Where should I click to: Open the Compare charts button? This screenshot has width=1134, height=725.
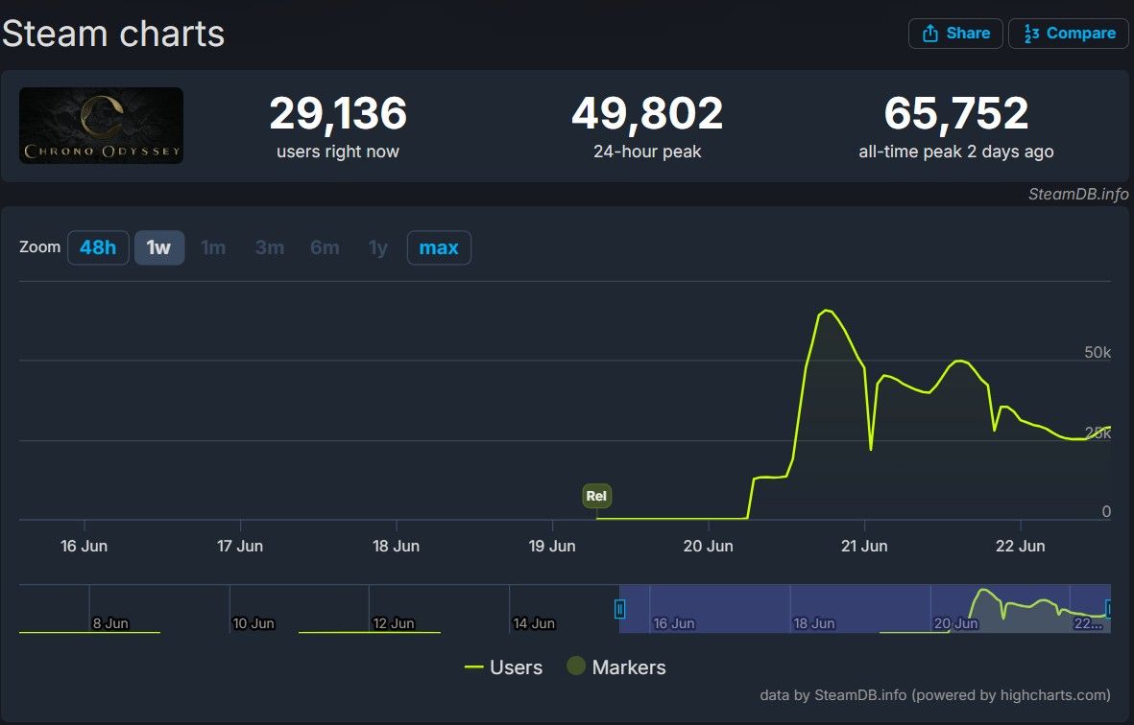pyautogui.click(x=1068, y=34)
